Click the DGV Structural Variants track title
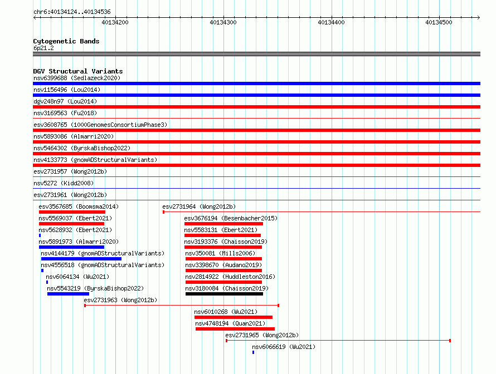496x374 pixels. click(78, 71)
